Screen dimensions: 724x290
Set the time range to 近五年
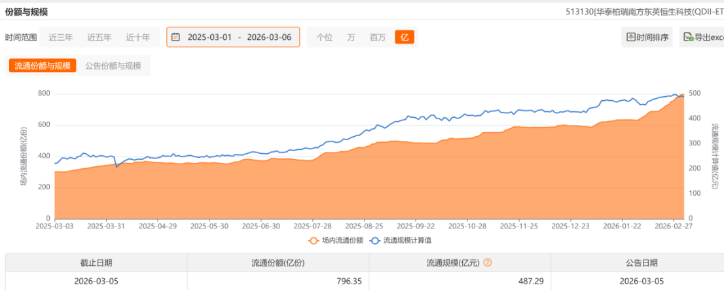click(100, 37)
